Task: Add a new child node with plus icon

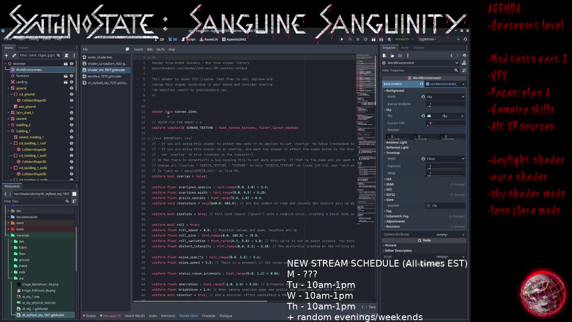Action: tap(6, 55)
